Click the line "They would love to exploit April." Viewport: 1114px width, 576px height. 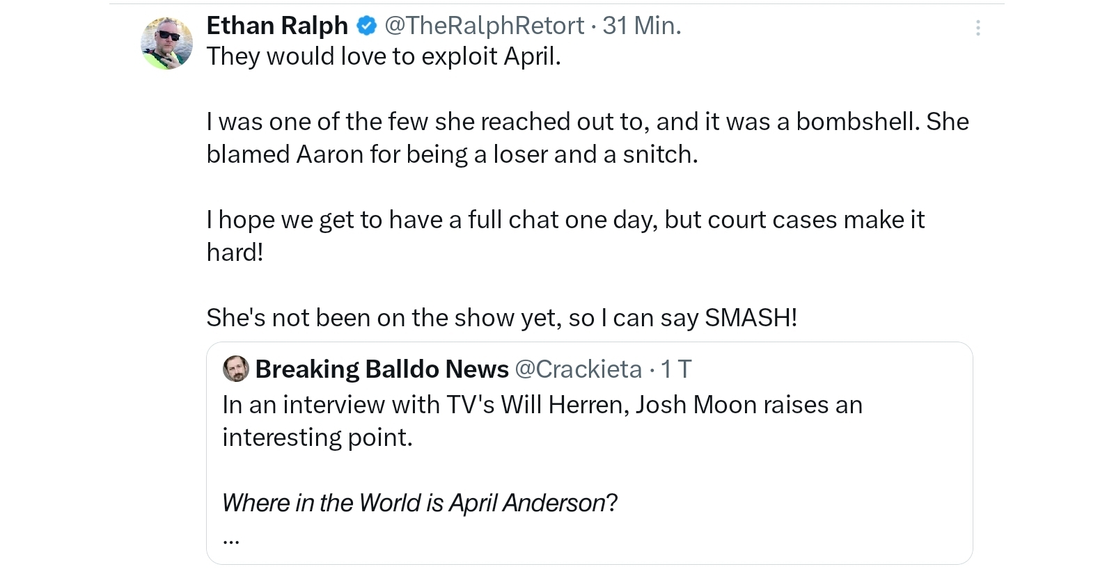[x=384, y=56]
